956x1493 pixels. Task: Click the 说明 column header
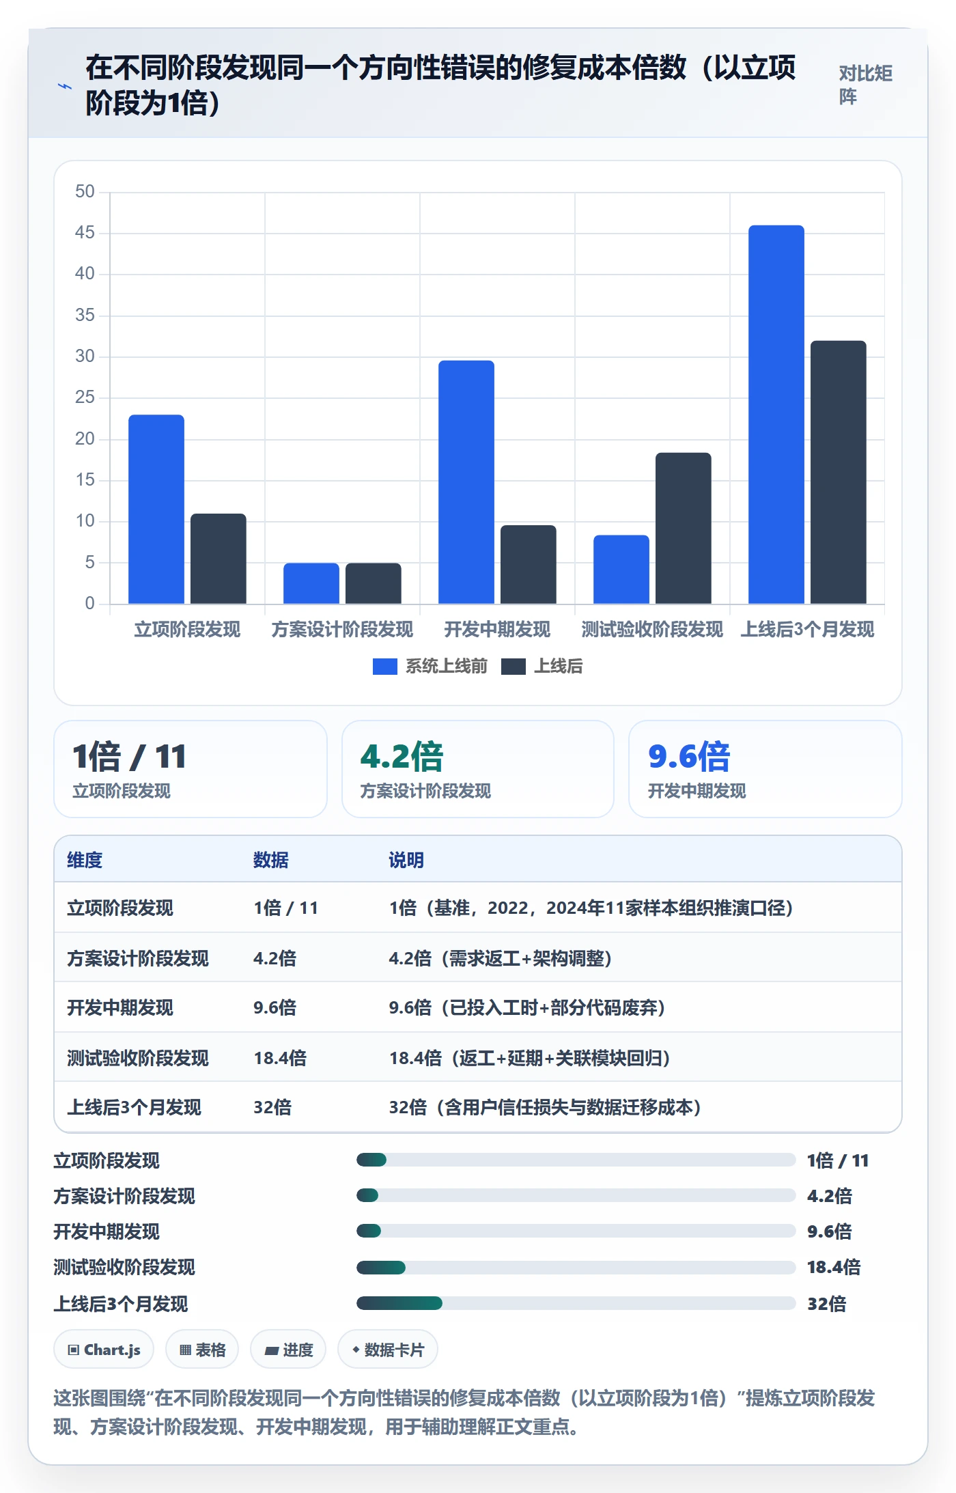point(406,860)
